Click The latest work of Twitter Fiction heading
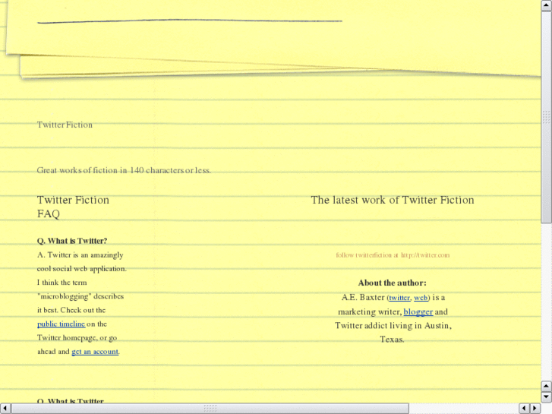 pyautogui.click(x=393, y=200)
